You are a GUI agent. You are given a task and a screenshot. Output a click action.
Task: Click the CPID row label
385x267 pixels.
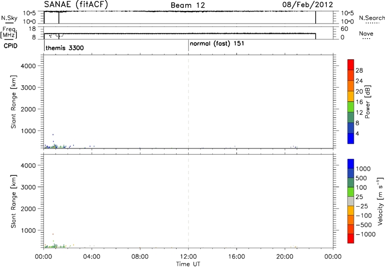coord(11,46)
